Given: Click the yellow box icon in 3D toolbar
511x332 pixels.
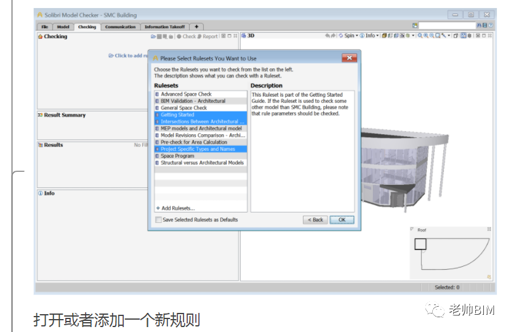Looking at the screenshot, I should (x=384, y=36).
